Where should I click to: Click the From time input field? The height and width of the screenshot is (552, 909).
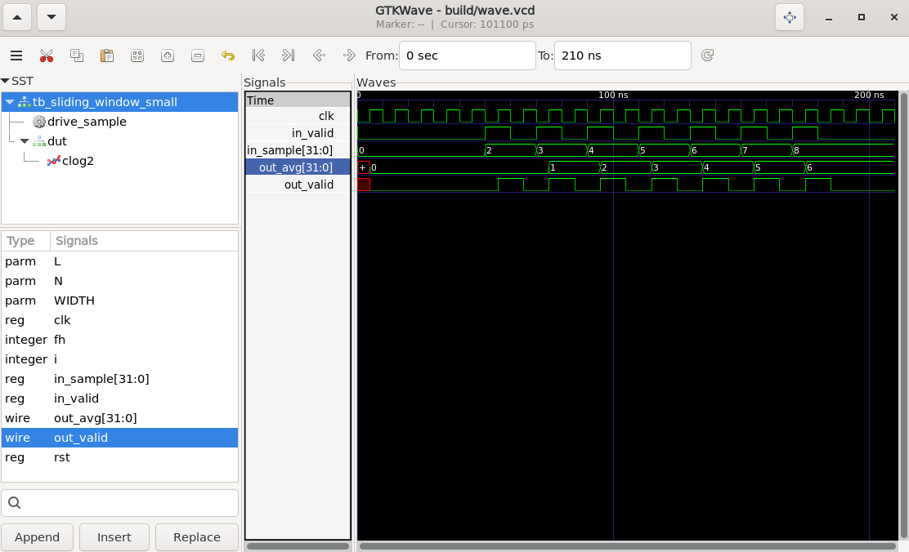(x=467, y=56)
